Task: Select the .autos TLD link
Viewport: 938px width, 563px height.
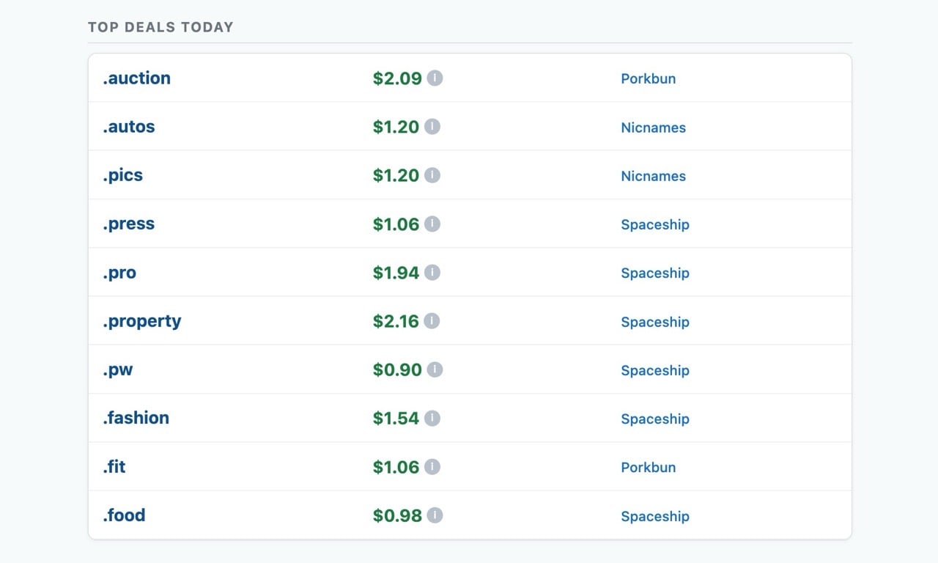Action: [129, 127]
